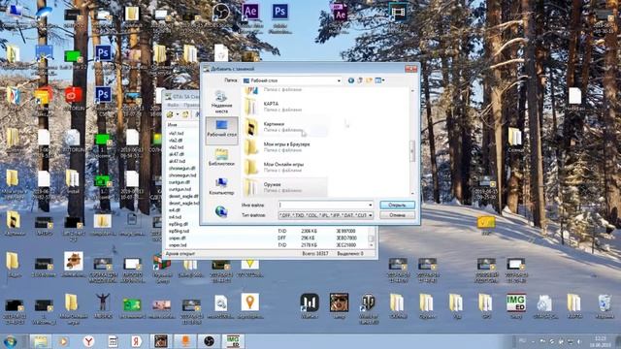Screen dimensions: 621x349
Task: Click the folder list scrollbar down arrow
Action: click(x=412, y=194)
